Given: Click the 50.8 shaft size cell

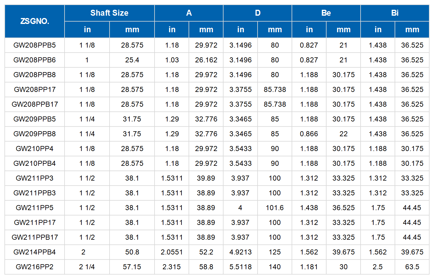Looking at the screenshot, I should click(x=132, y=252).
